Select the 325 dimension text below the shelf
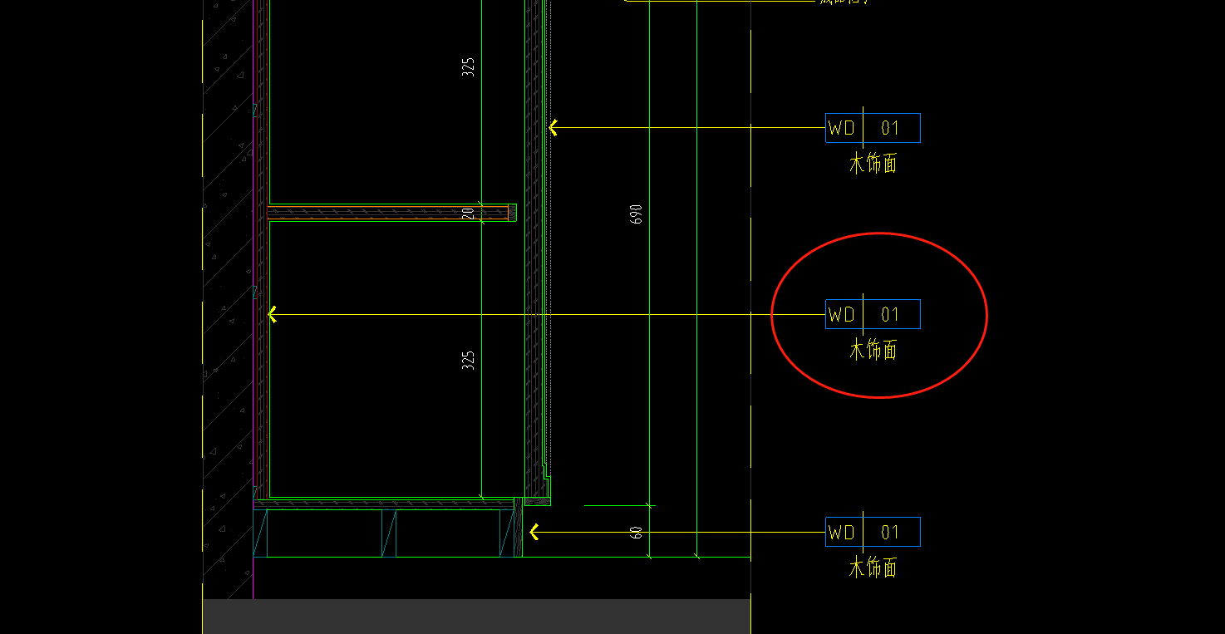Viewport: 1225px width, 634px height. click(469, 360)
